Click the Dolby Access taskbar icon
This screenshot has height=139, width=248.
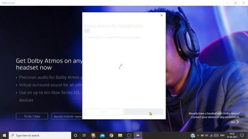(138, 136)
